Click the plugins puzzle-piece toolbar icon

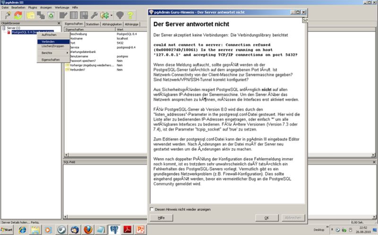pos(104,16)
